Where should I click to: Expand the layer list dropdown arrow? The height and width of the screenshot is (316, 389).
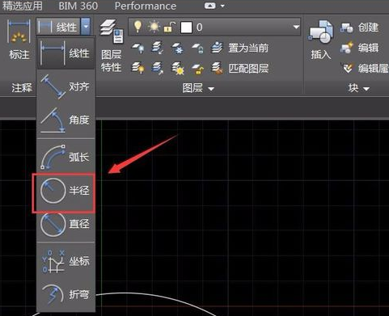click(x=296, y=27)
